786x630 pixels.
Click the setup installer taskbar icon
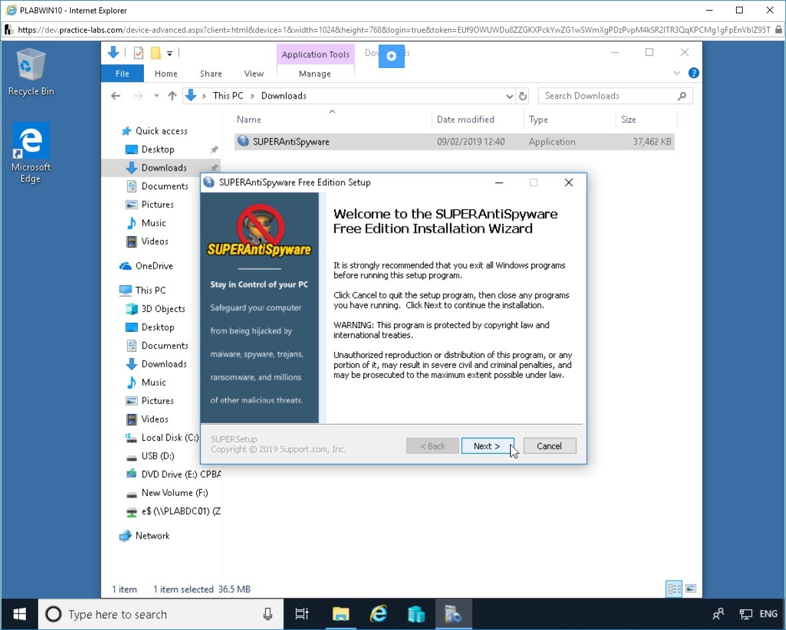tap(453, 614)
